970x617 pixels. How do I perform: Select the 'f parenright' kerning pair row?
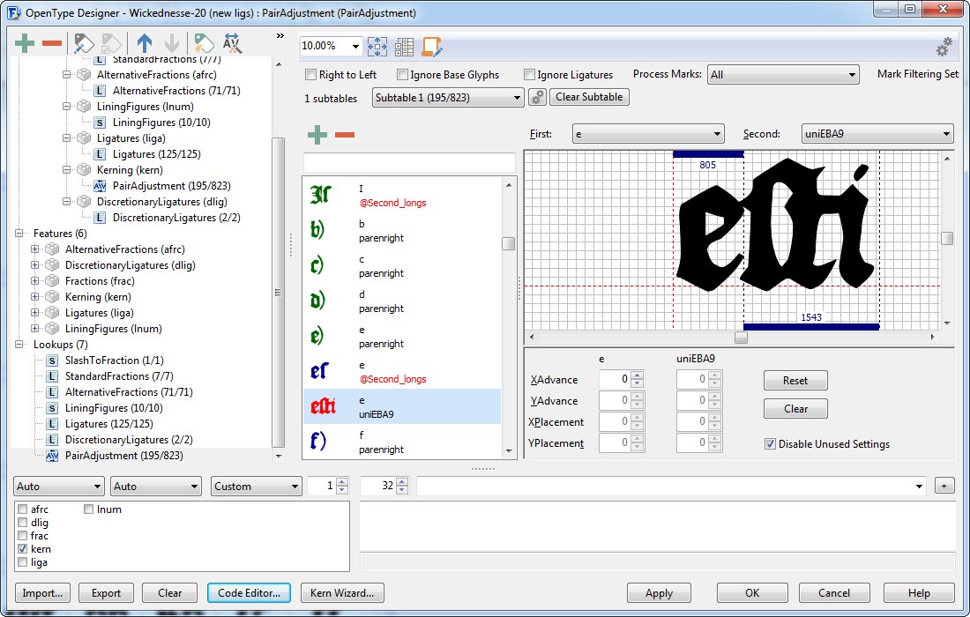pyautogui.click(x=401, y=442)
